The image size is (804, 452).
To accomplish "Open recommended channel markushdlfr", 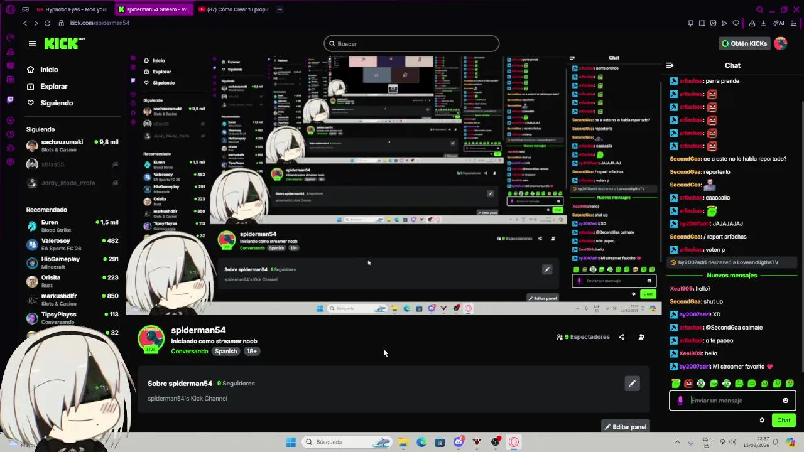I will click(x=72, y=299).
